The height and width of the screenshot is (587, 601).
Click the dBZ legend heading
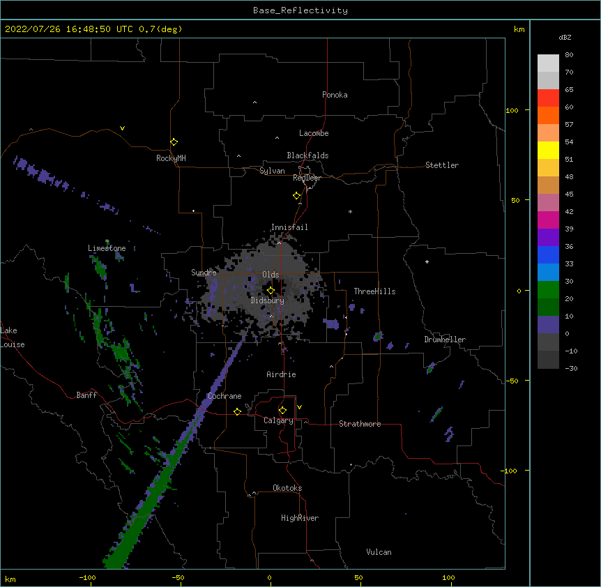click(565, 37)
